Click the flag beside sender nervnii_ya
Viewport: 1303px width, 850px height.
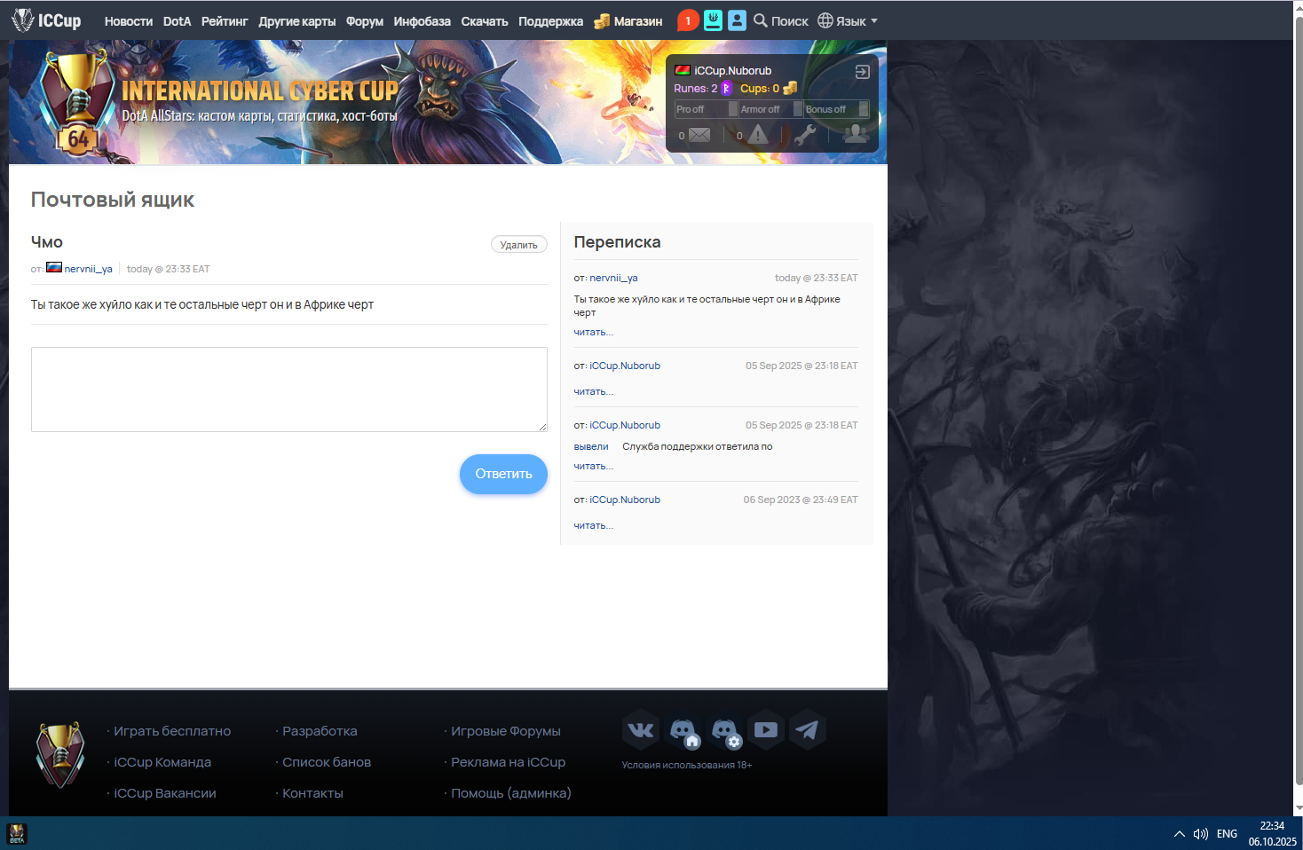[x=54, y=267]
